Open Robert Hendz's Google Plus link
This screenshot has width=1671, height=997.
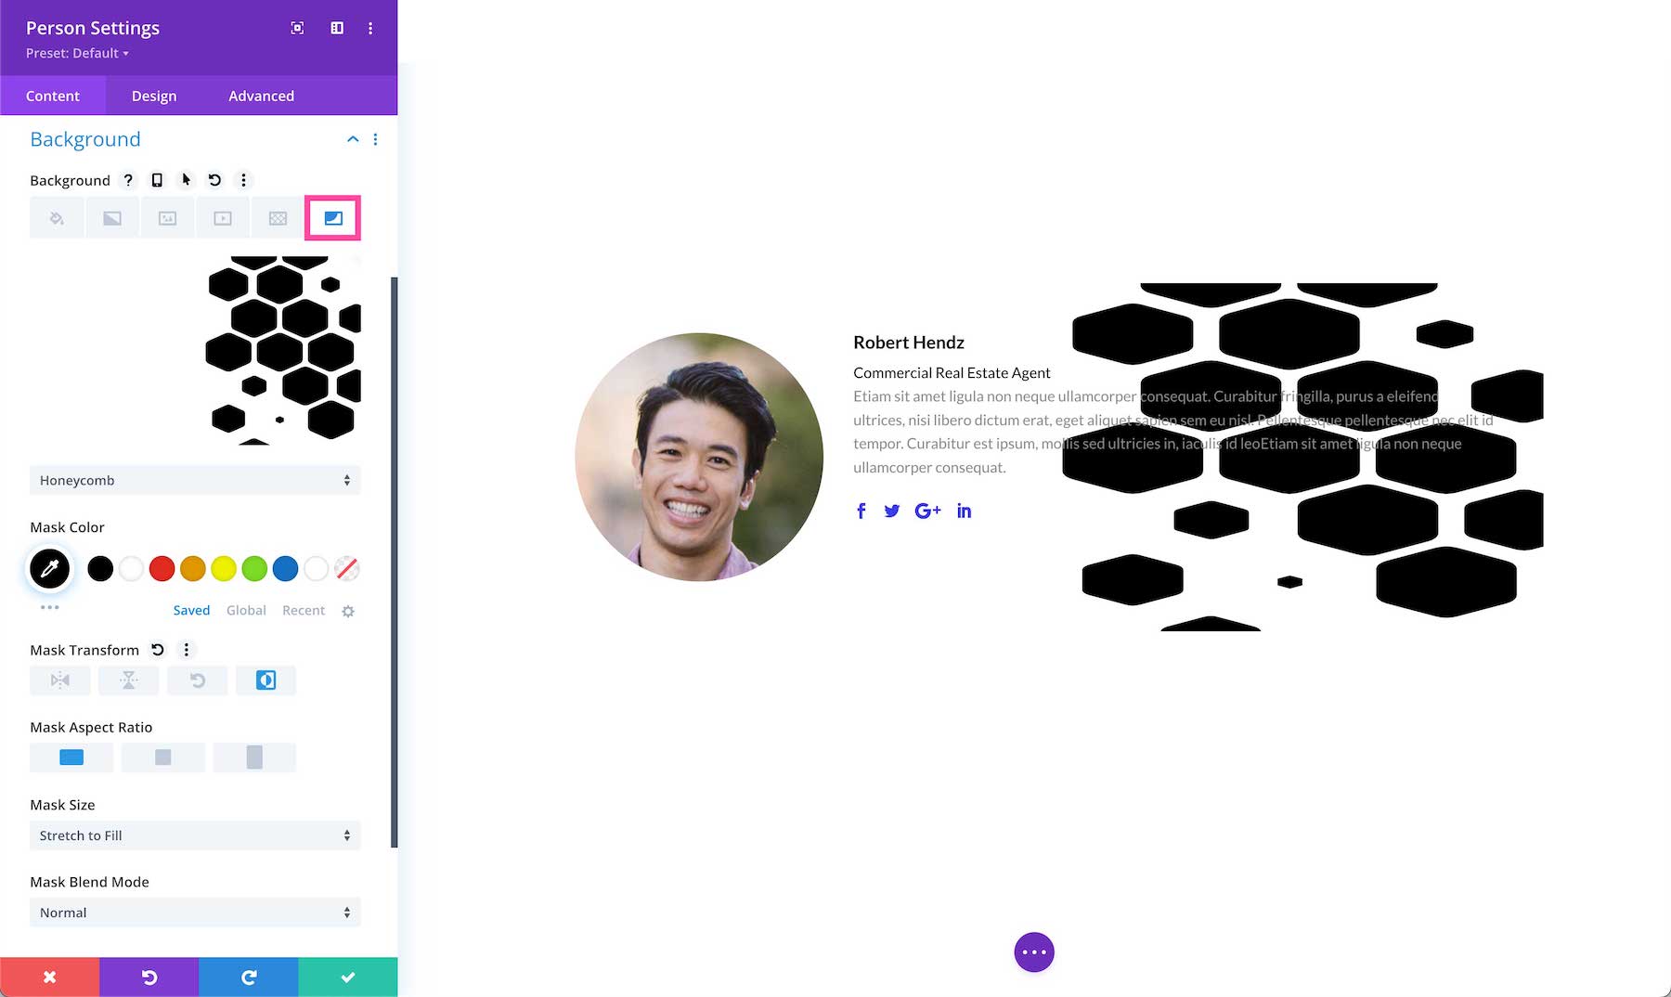coord(927,511)
